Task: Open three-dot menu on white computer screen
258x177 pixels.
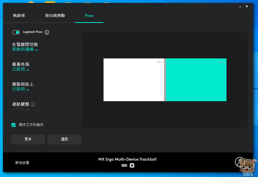Action: 159,62
